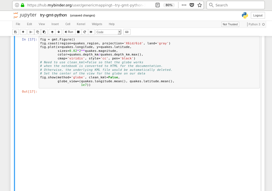Open the File menu

[18, 24]
